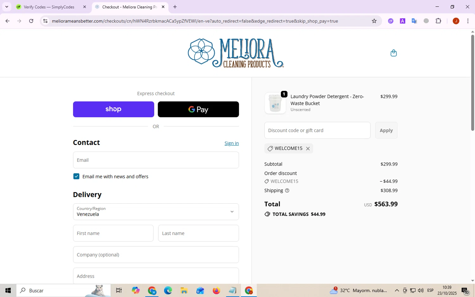Open Outlook from the taskbar
475x297 pixels.
(x=200, y=290)
